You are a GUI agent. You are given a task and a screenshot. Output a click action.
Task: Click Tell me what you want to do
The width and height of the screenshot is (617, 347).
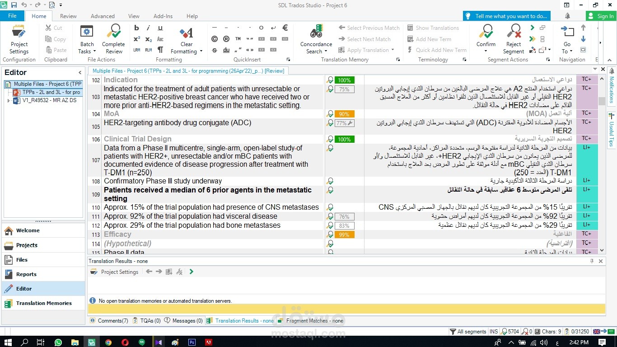[x=506, y=16]
